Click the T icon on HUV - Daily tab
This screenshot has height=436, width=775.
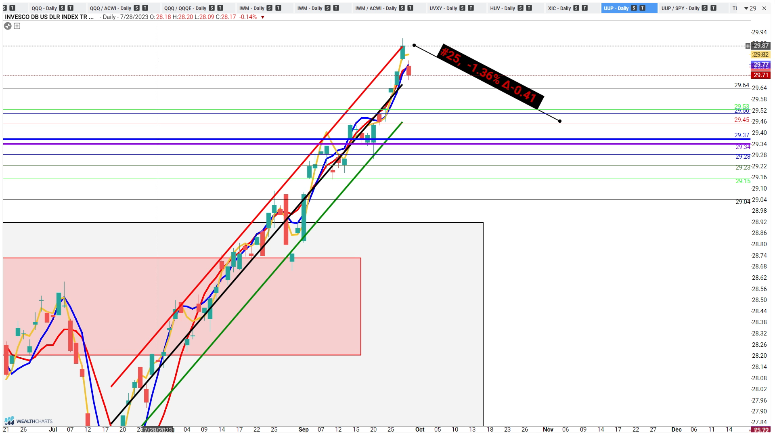pos(529,8)
